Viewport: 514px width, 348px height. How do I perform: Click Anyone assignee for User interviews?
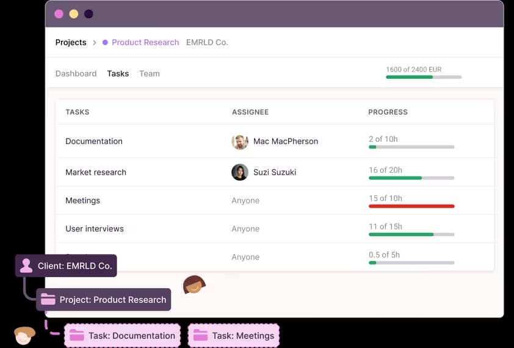(245, 229)
